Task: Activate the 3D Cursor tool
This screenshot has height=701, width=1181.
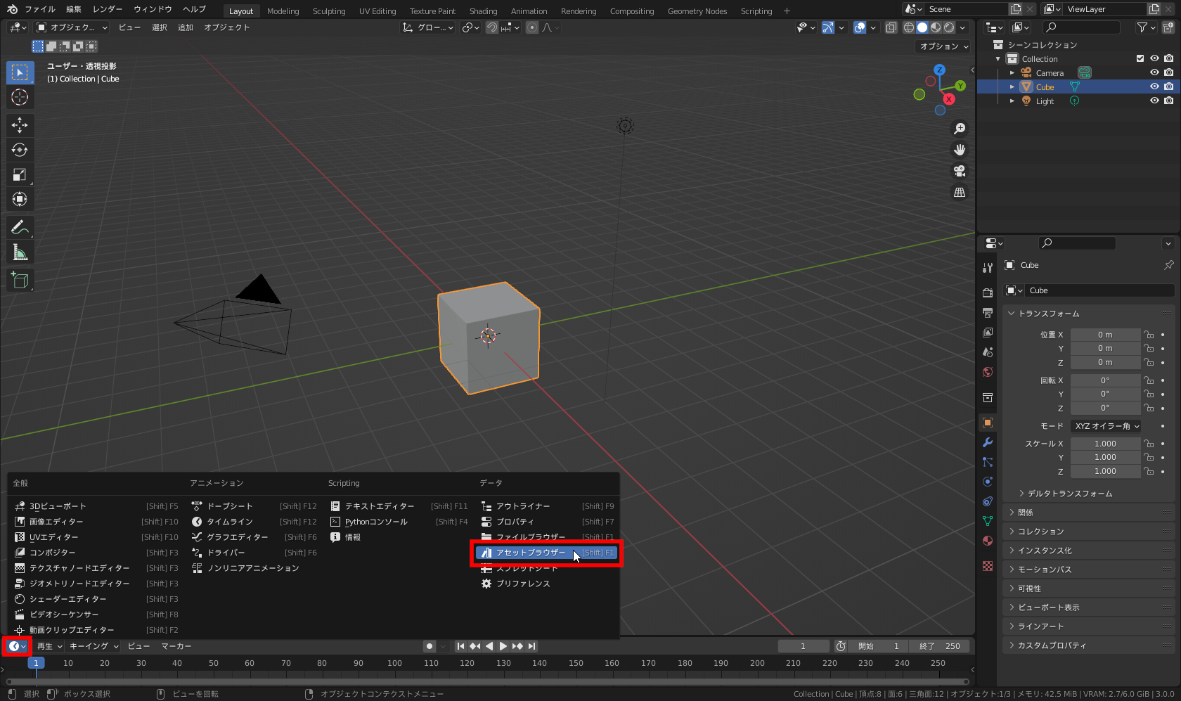Action: [x=20, y=97]
